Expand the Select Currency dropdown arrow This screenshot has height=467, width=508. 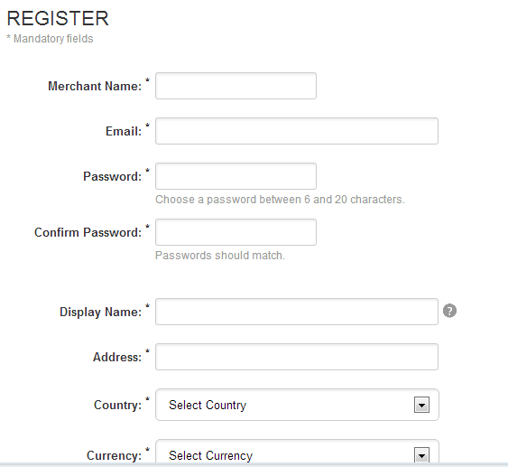pos(421,454)
